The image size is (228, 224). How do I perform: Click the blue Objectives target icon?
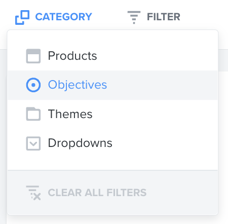tap(33, 85)
